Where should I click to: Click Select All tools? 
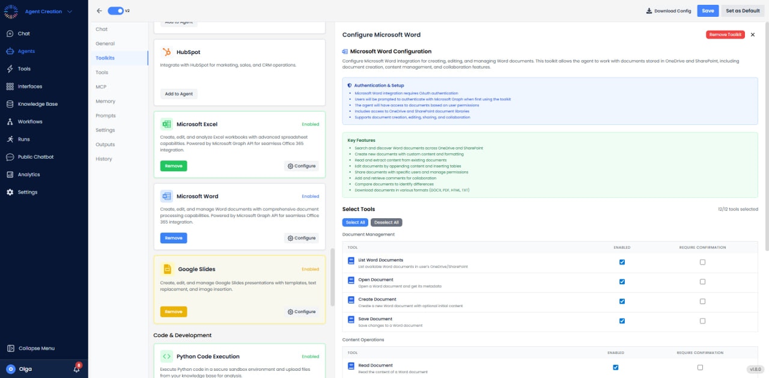pyautogui.click(x=355, y=222)
